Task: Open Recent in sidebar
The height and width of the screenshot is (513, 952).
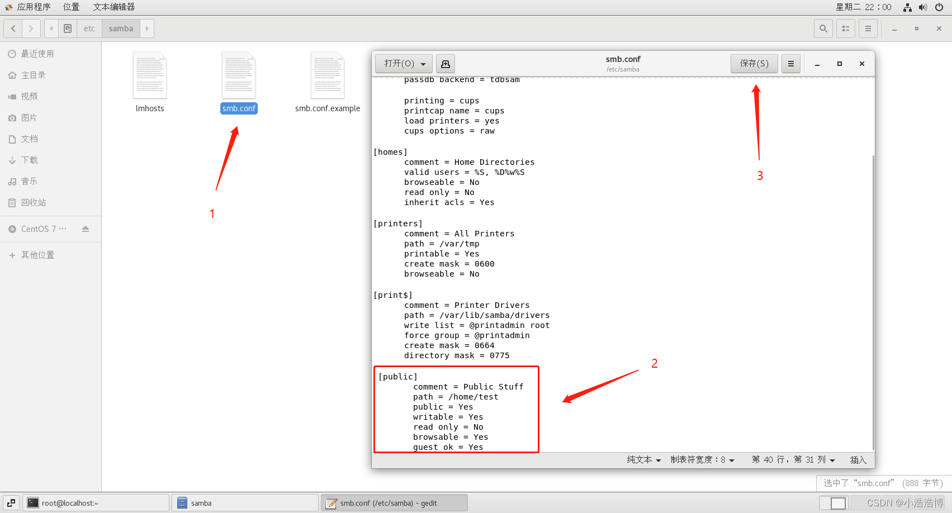Action: point(50,54)
